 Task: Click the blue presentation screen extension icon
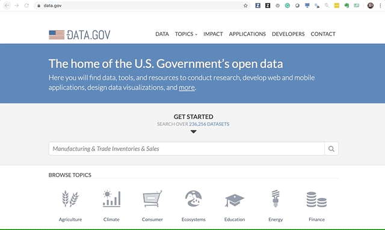click(x=307, y=5)
